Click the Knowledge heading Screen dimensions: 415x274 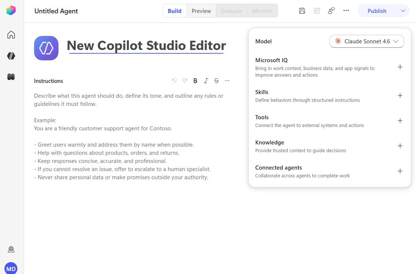tap(270, 143)
